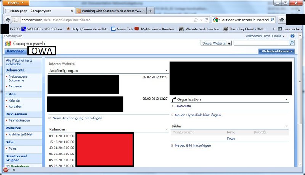The image size is (305, 175).
Task: Open Freigegebene Dokumente in sidebar
Action: click(x=18, y=78)
